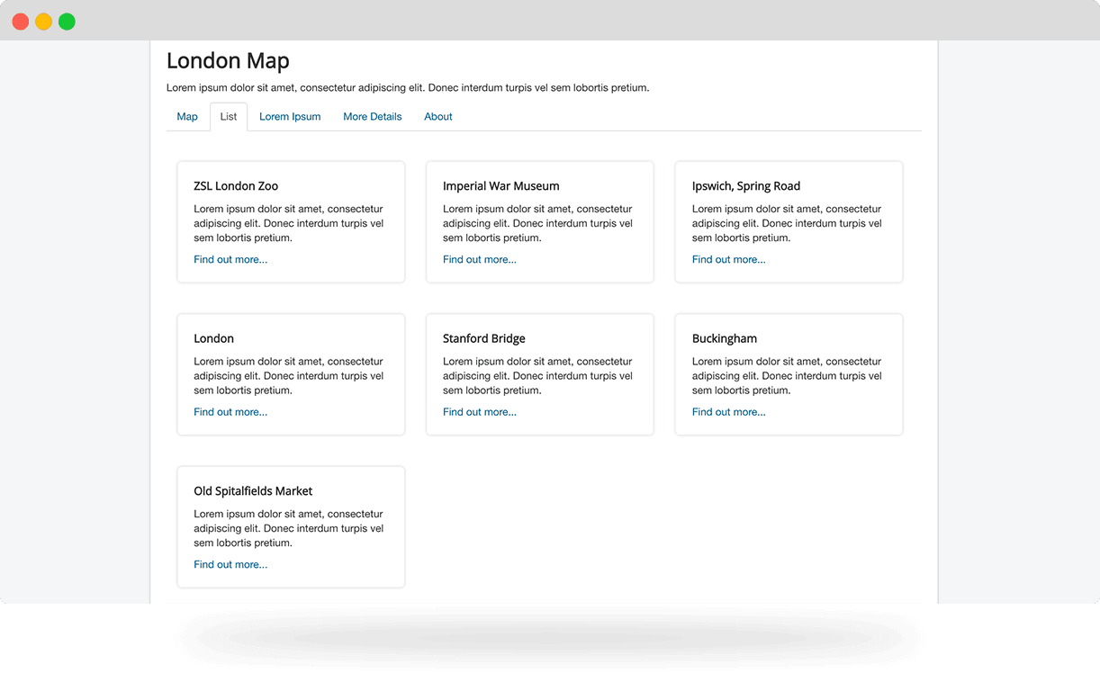Click the Ipswich, Spring Road title

point(746,186)
